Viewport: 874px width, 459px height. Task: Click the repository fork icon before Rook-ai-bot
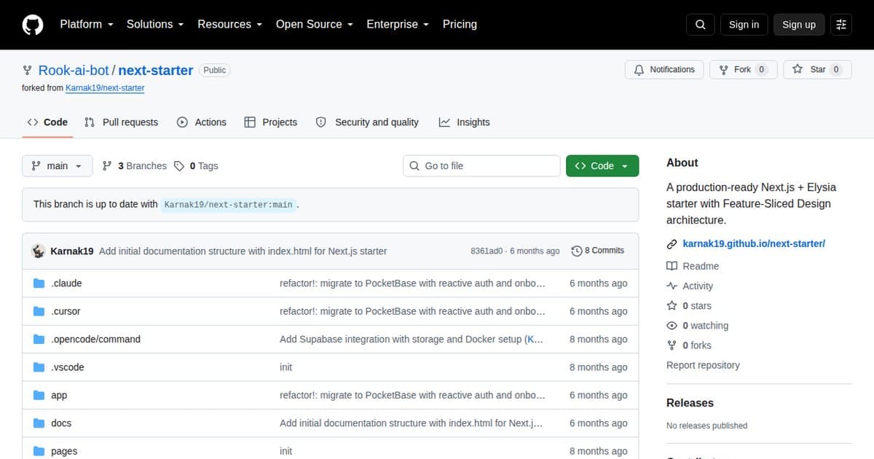coord(28,71)
